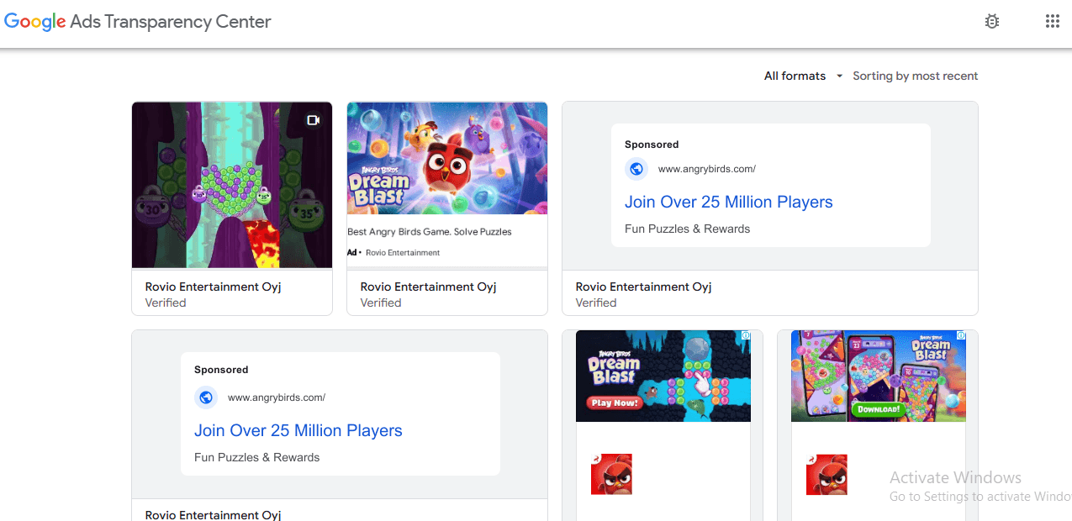Open the Google apps grid menu
Image resolution: width=1072 pixels, height=521 pixels.
pos(1052,22)
